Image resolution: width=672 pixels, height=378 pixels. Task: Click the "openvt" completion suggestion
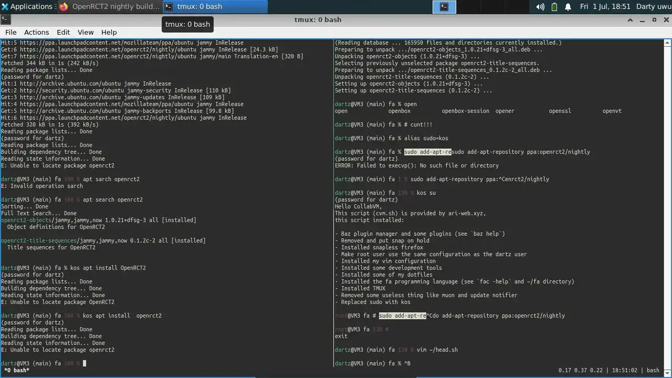[612, 111]
